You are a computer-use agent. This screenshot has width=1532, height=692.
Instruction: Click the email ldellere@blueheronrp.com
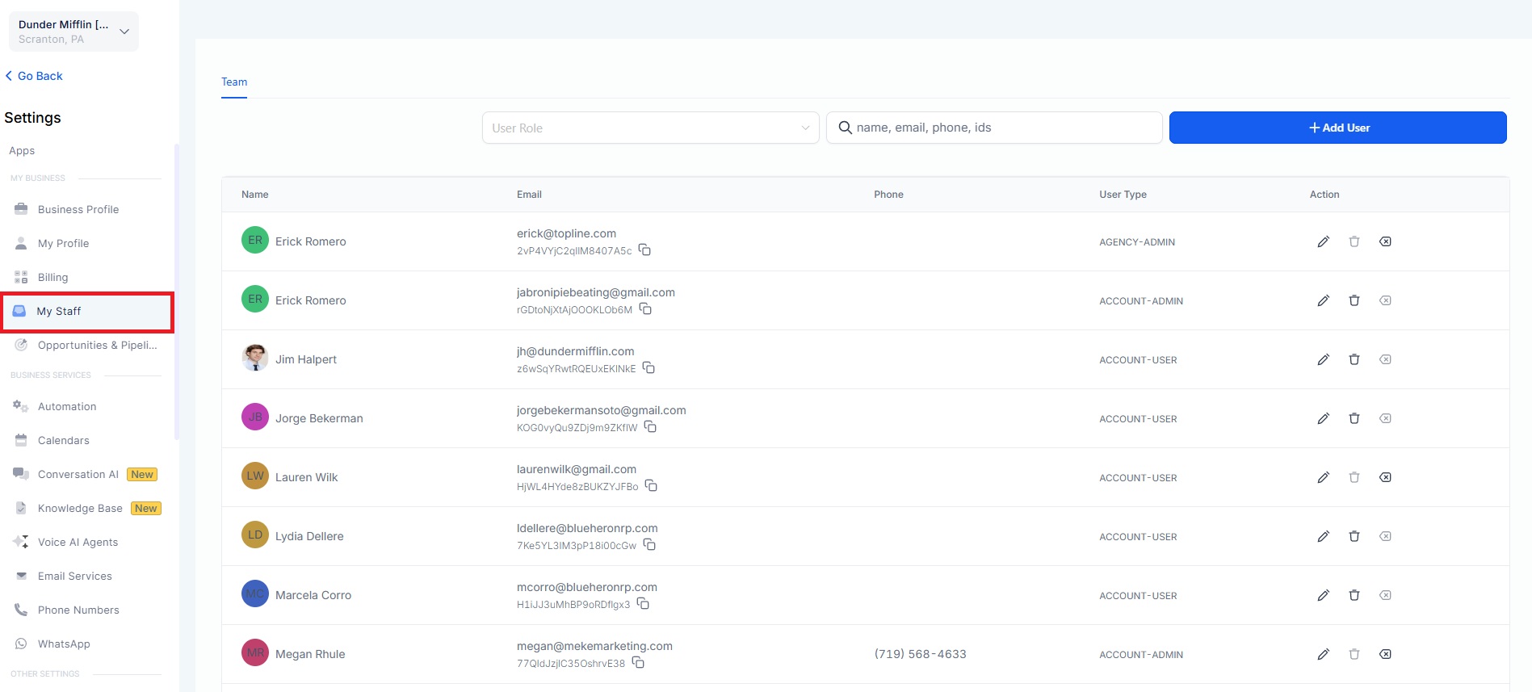click(x=587, y=528)
